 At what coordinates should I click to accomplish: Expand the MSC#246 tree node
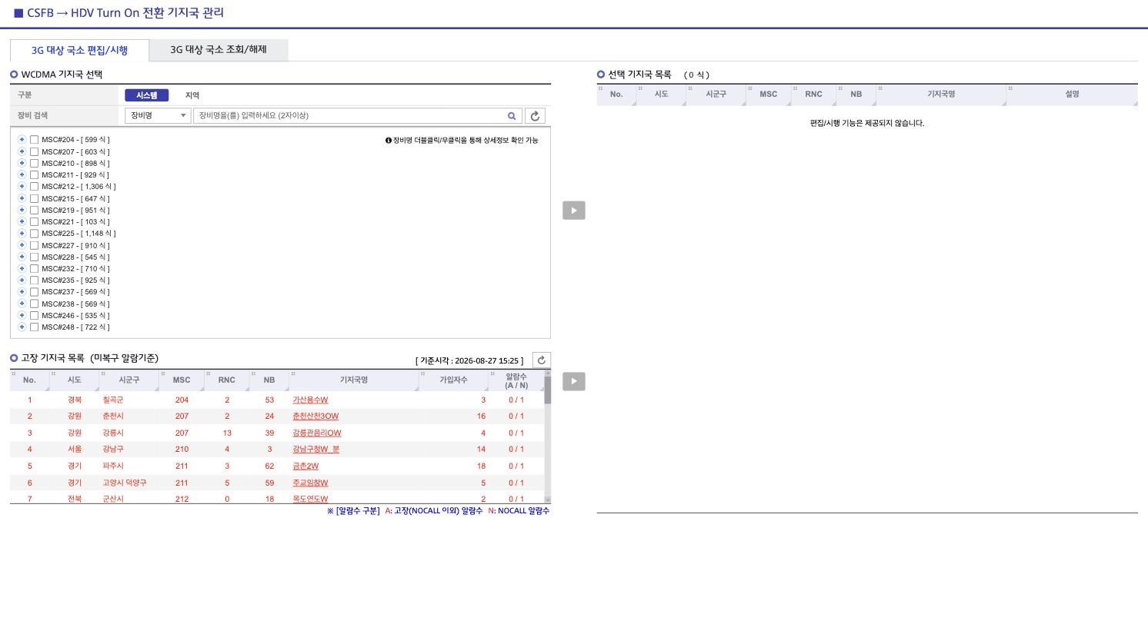click(x=22, y=315)
